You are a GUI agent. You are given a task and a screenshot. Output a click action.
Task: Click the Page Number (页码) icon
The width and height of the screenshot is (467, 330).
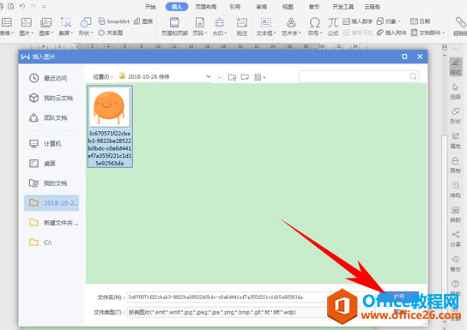(x=199, y=27)
